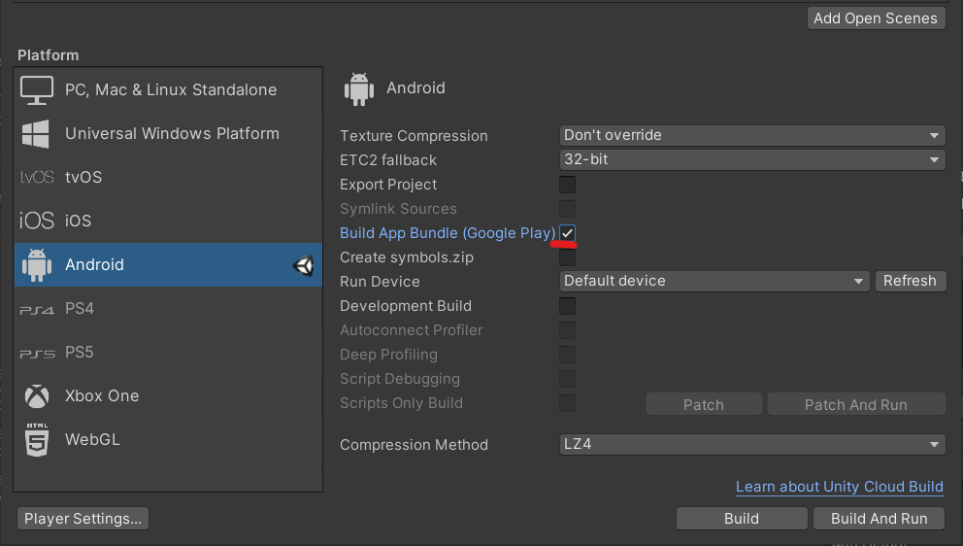Click the Android icon in the settings header
The width and height of the screenshot is (963, 546).
point(359,89)
